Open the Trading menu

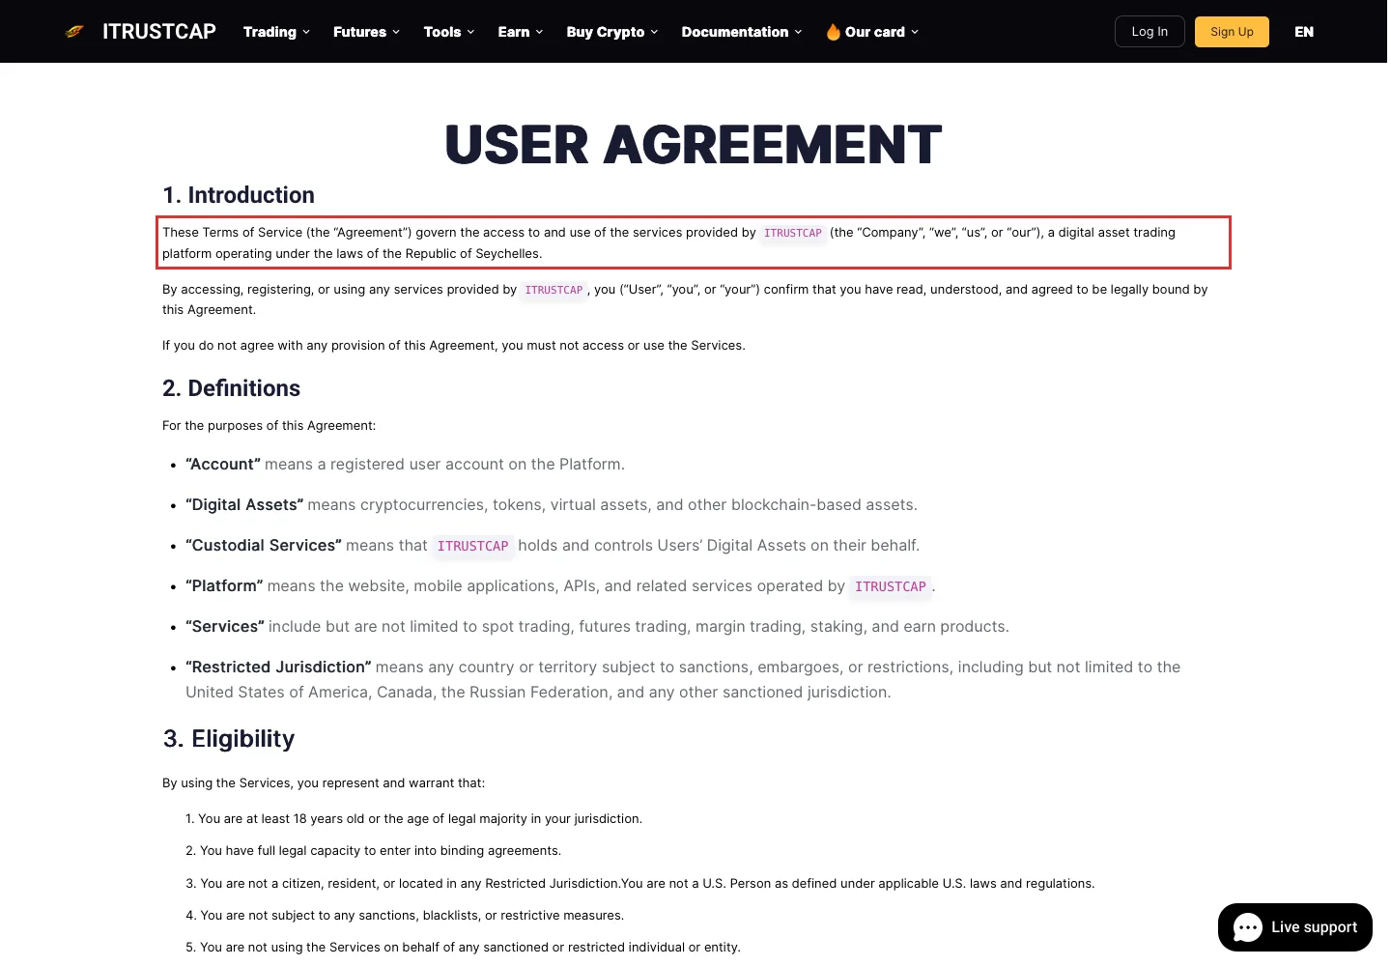click(276, 32)
